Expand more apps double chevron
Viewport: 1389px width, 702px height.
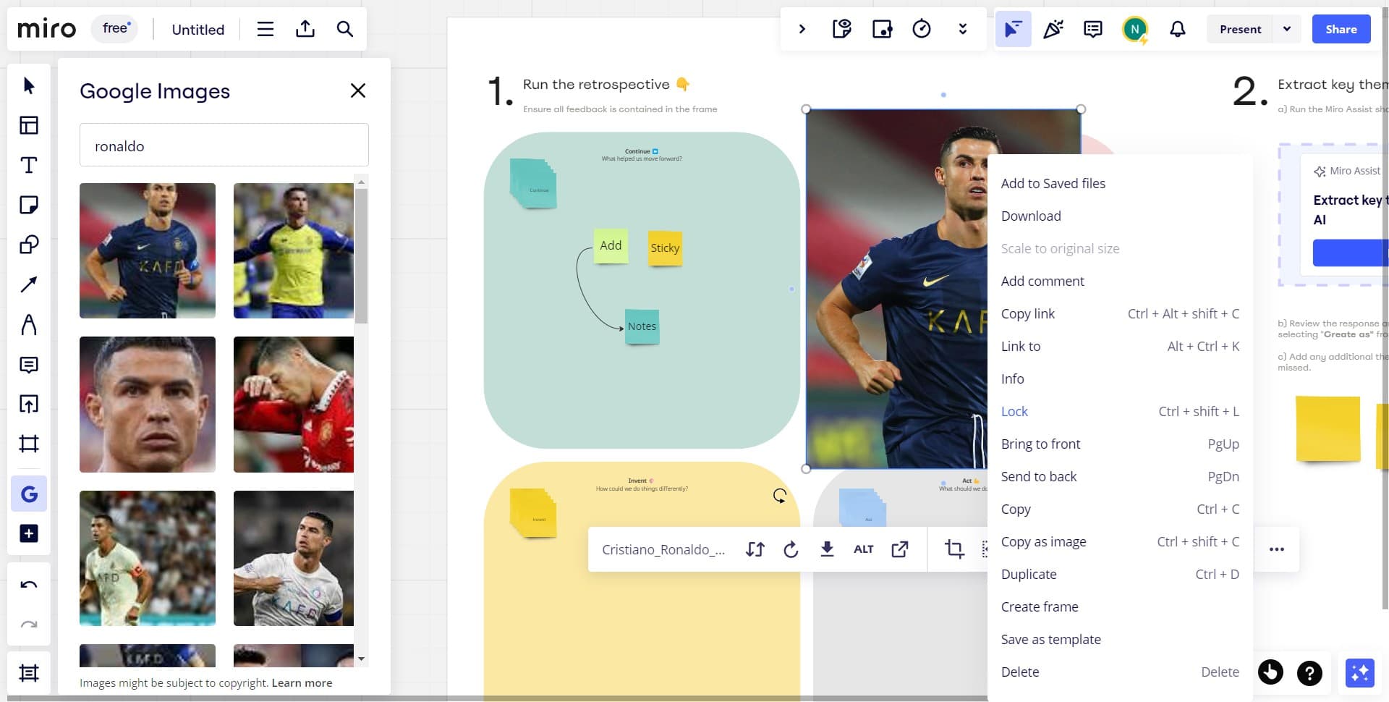962,29
